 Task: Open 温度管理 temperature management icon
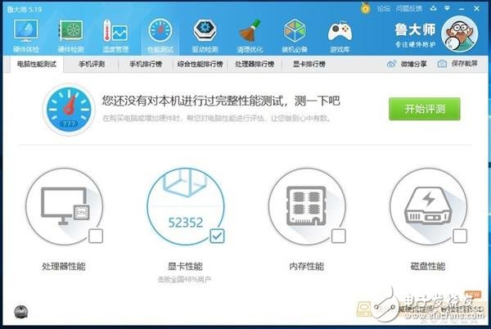115,31
